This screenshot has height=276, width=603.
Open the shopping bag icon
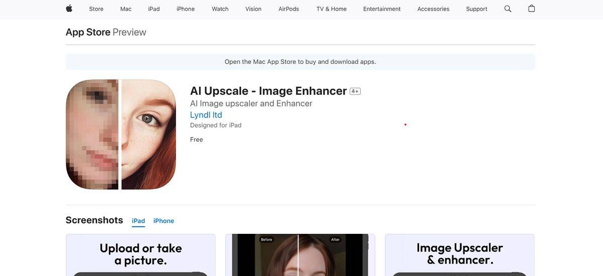click(531, 9)
